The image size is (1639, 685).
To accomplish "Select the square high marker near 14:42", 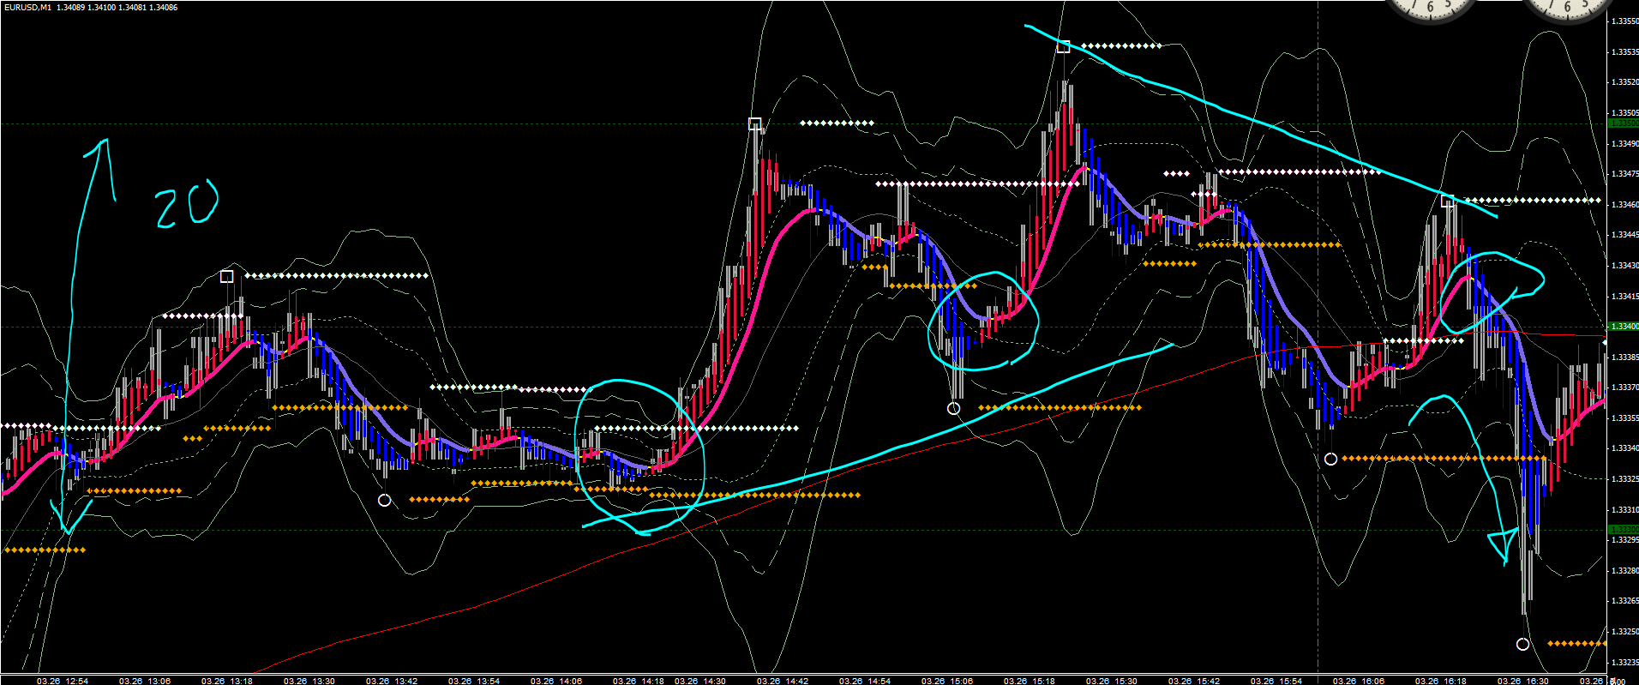I will [754, 123].
